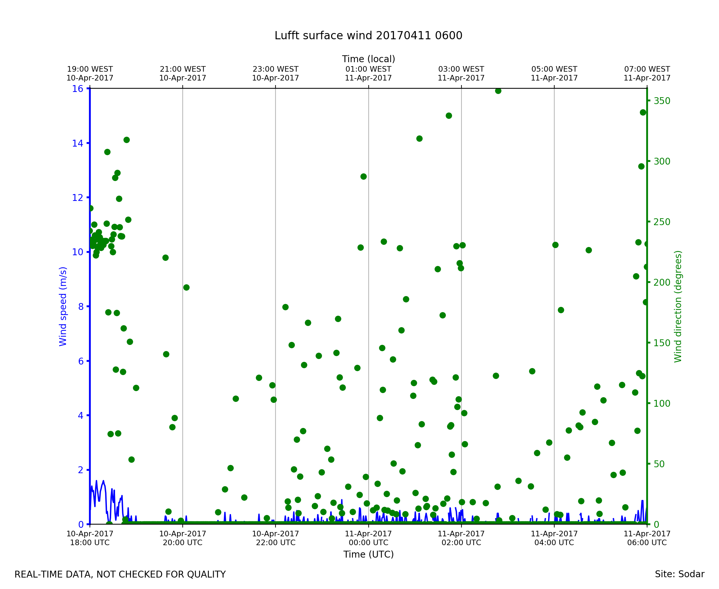Click the 'Site: Sodar' label

(679, 574)
